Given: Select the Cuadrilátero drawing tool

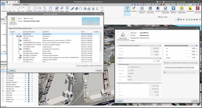Looking at the screenshot, I should click(x=29, y=9).
